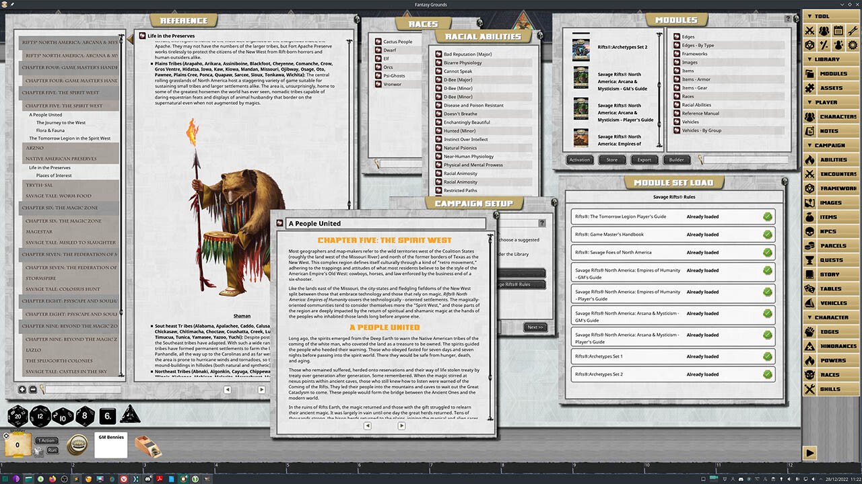The width and height of the screenshot is (862, 484).
Task: Click the expand-all plus icon in Reference panel
Action: 22,389
